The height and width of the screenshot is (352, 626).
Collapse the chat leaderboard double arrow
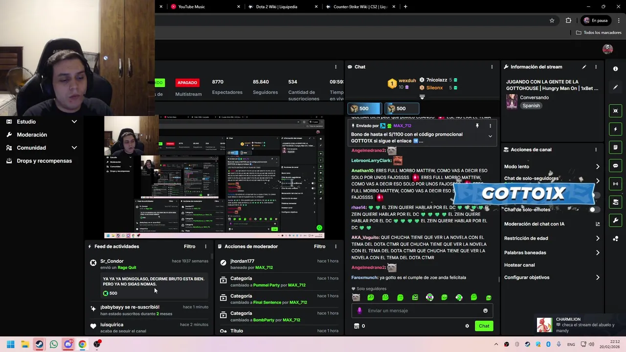click(422, 97)
